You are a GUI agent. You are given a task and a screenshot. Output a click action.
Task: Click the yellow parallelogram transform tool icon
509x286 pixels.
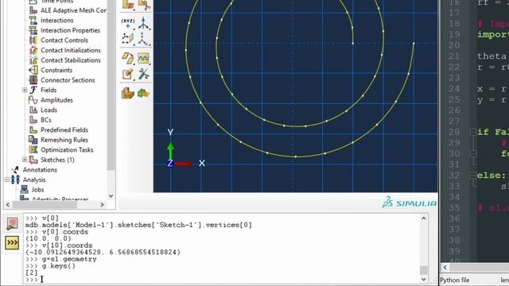127,58
